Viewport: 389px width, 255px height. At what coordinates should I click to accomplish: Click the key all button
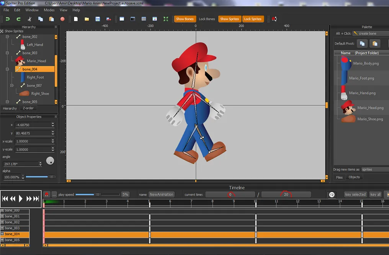click(375, 195)
